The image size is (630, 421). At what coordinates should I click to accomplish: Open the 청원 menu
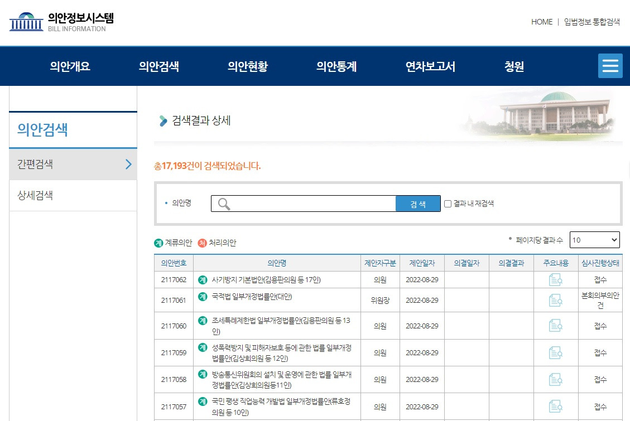[513, 66]
